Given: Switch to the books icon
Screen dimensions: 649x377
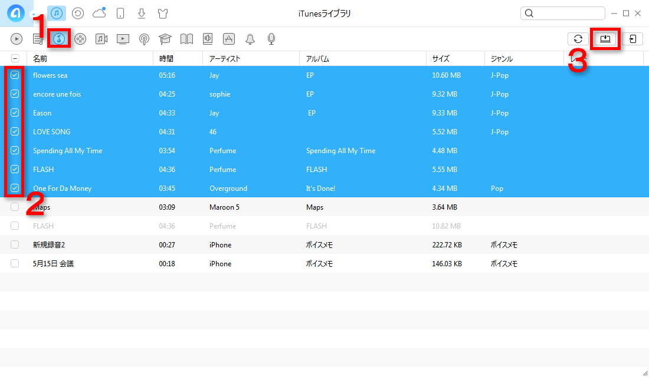Looking at the screenshot, I should pos(186,39).
